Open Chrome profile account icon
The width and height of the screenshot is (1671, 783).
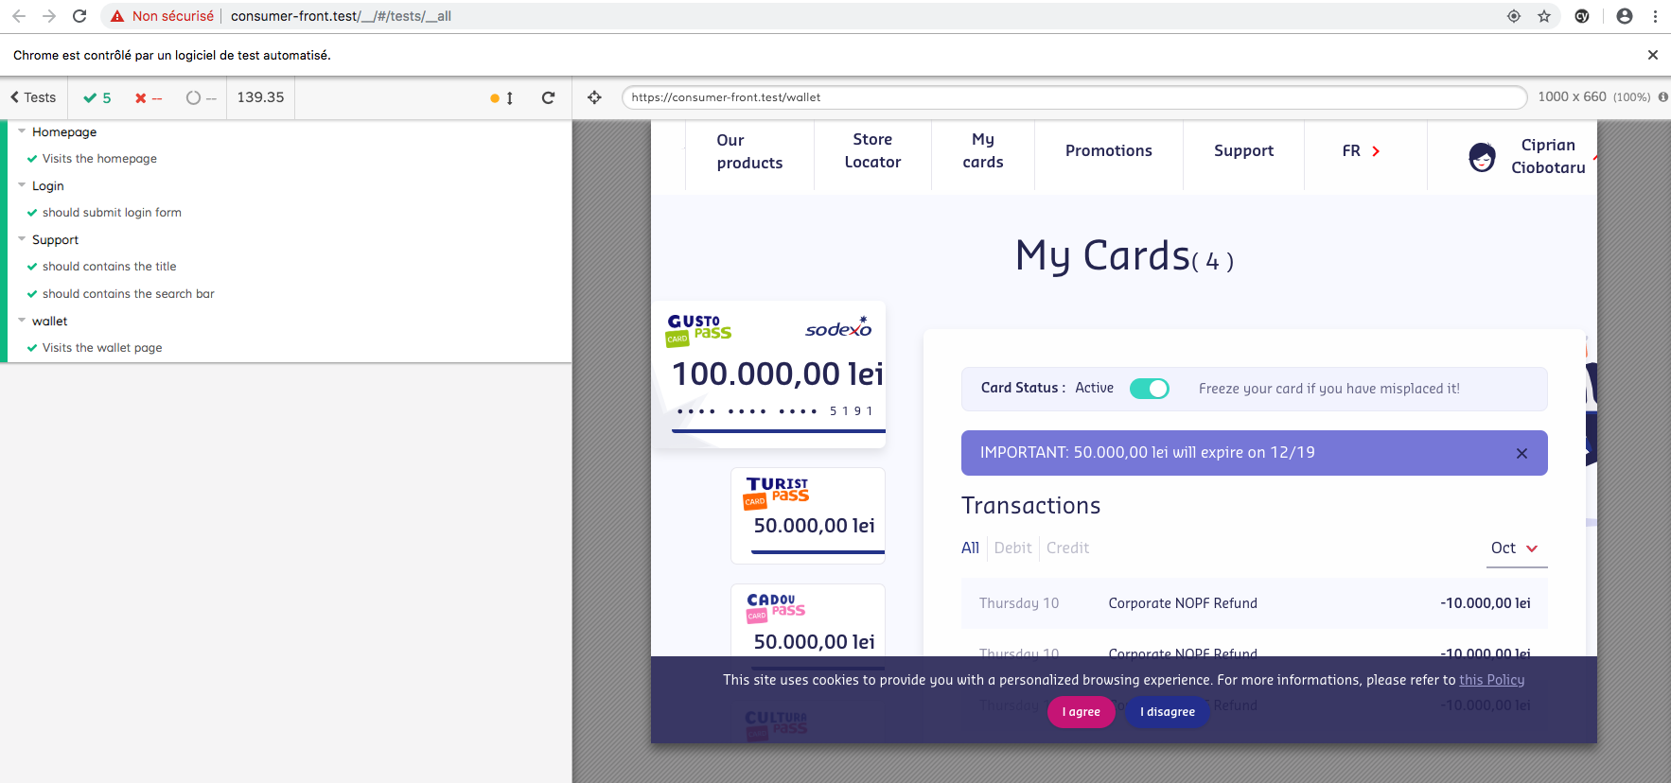tap(1625, 16)
